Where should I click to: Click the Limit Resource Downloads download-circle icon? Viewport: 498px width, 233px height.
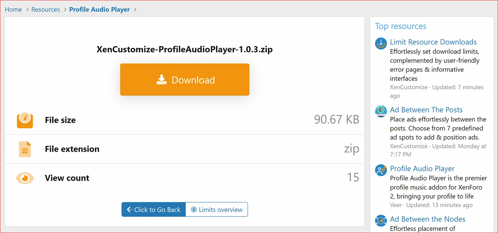381,44
